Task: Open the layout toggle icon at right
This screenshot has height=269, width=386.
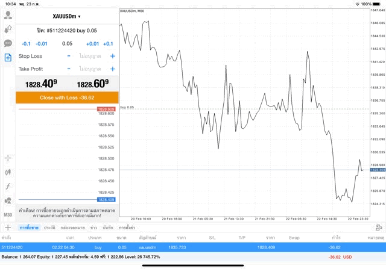Action: pos(379,227)
